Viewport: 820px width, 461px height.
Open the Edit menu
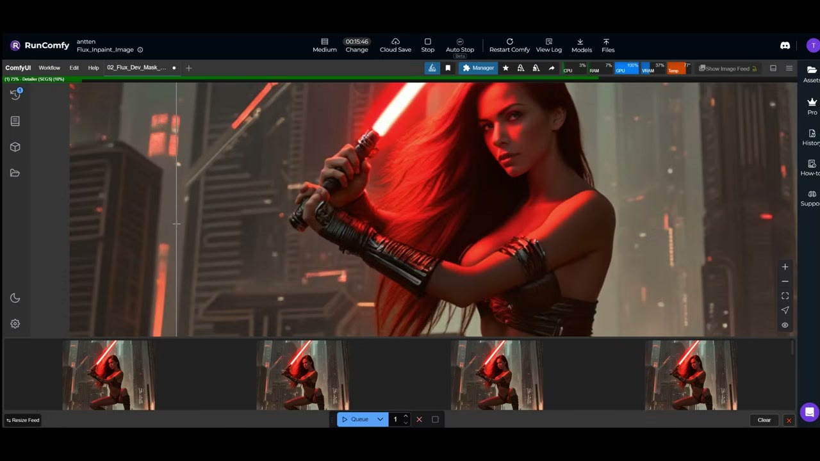pos(74,68)
